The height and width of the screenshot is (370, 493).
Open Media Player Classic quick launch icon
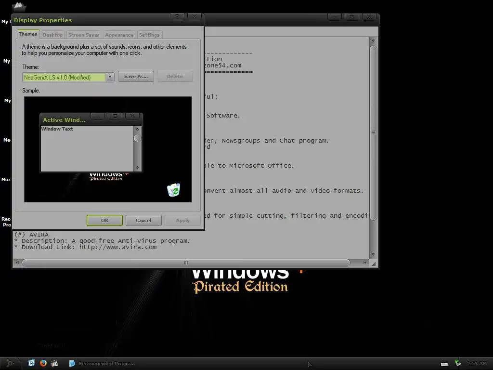click(x=55, y=363)
